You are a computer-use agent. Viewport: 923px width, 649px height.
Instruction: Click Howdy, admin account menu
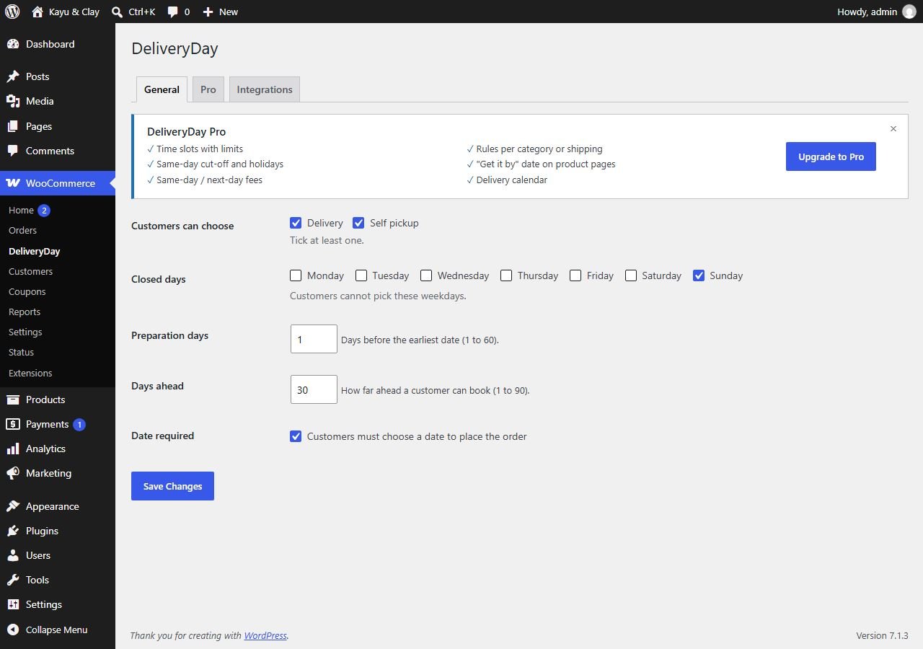tap(876, 12)
